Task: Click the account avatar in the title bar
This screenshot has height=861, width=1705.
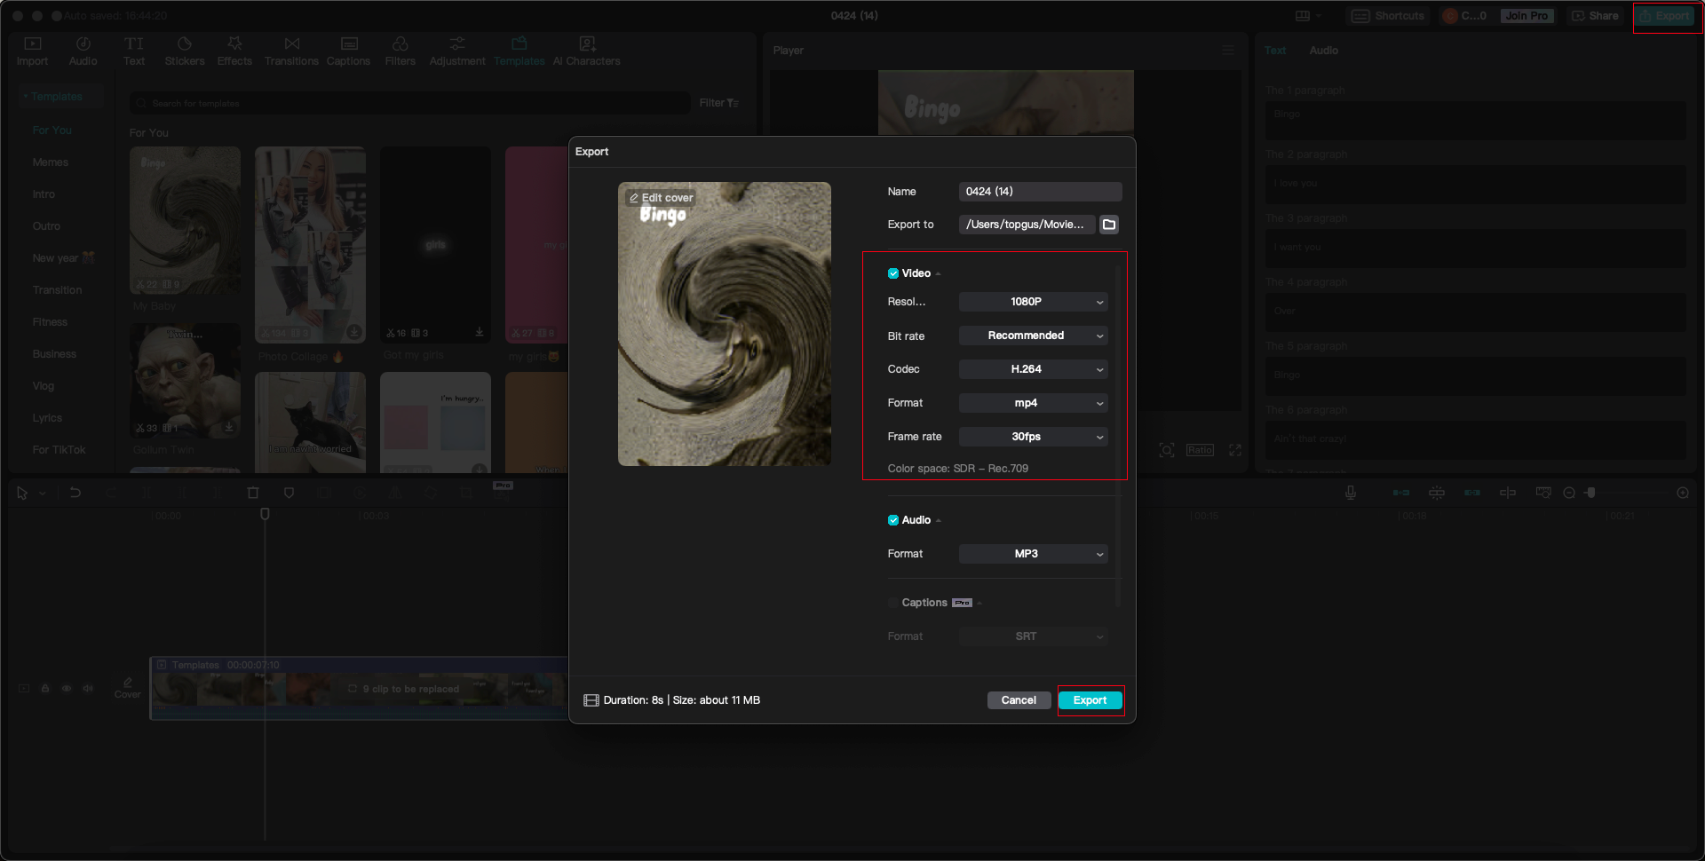Action: click(x=1450, y=16)
